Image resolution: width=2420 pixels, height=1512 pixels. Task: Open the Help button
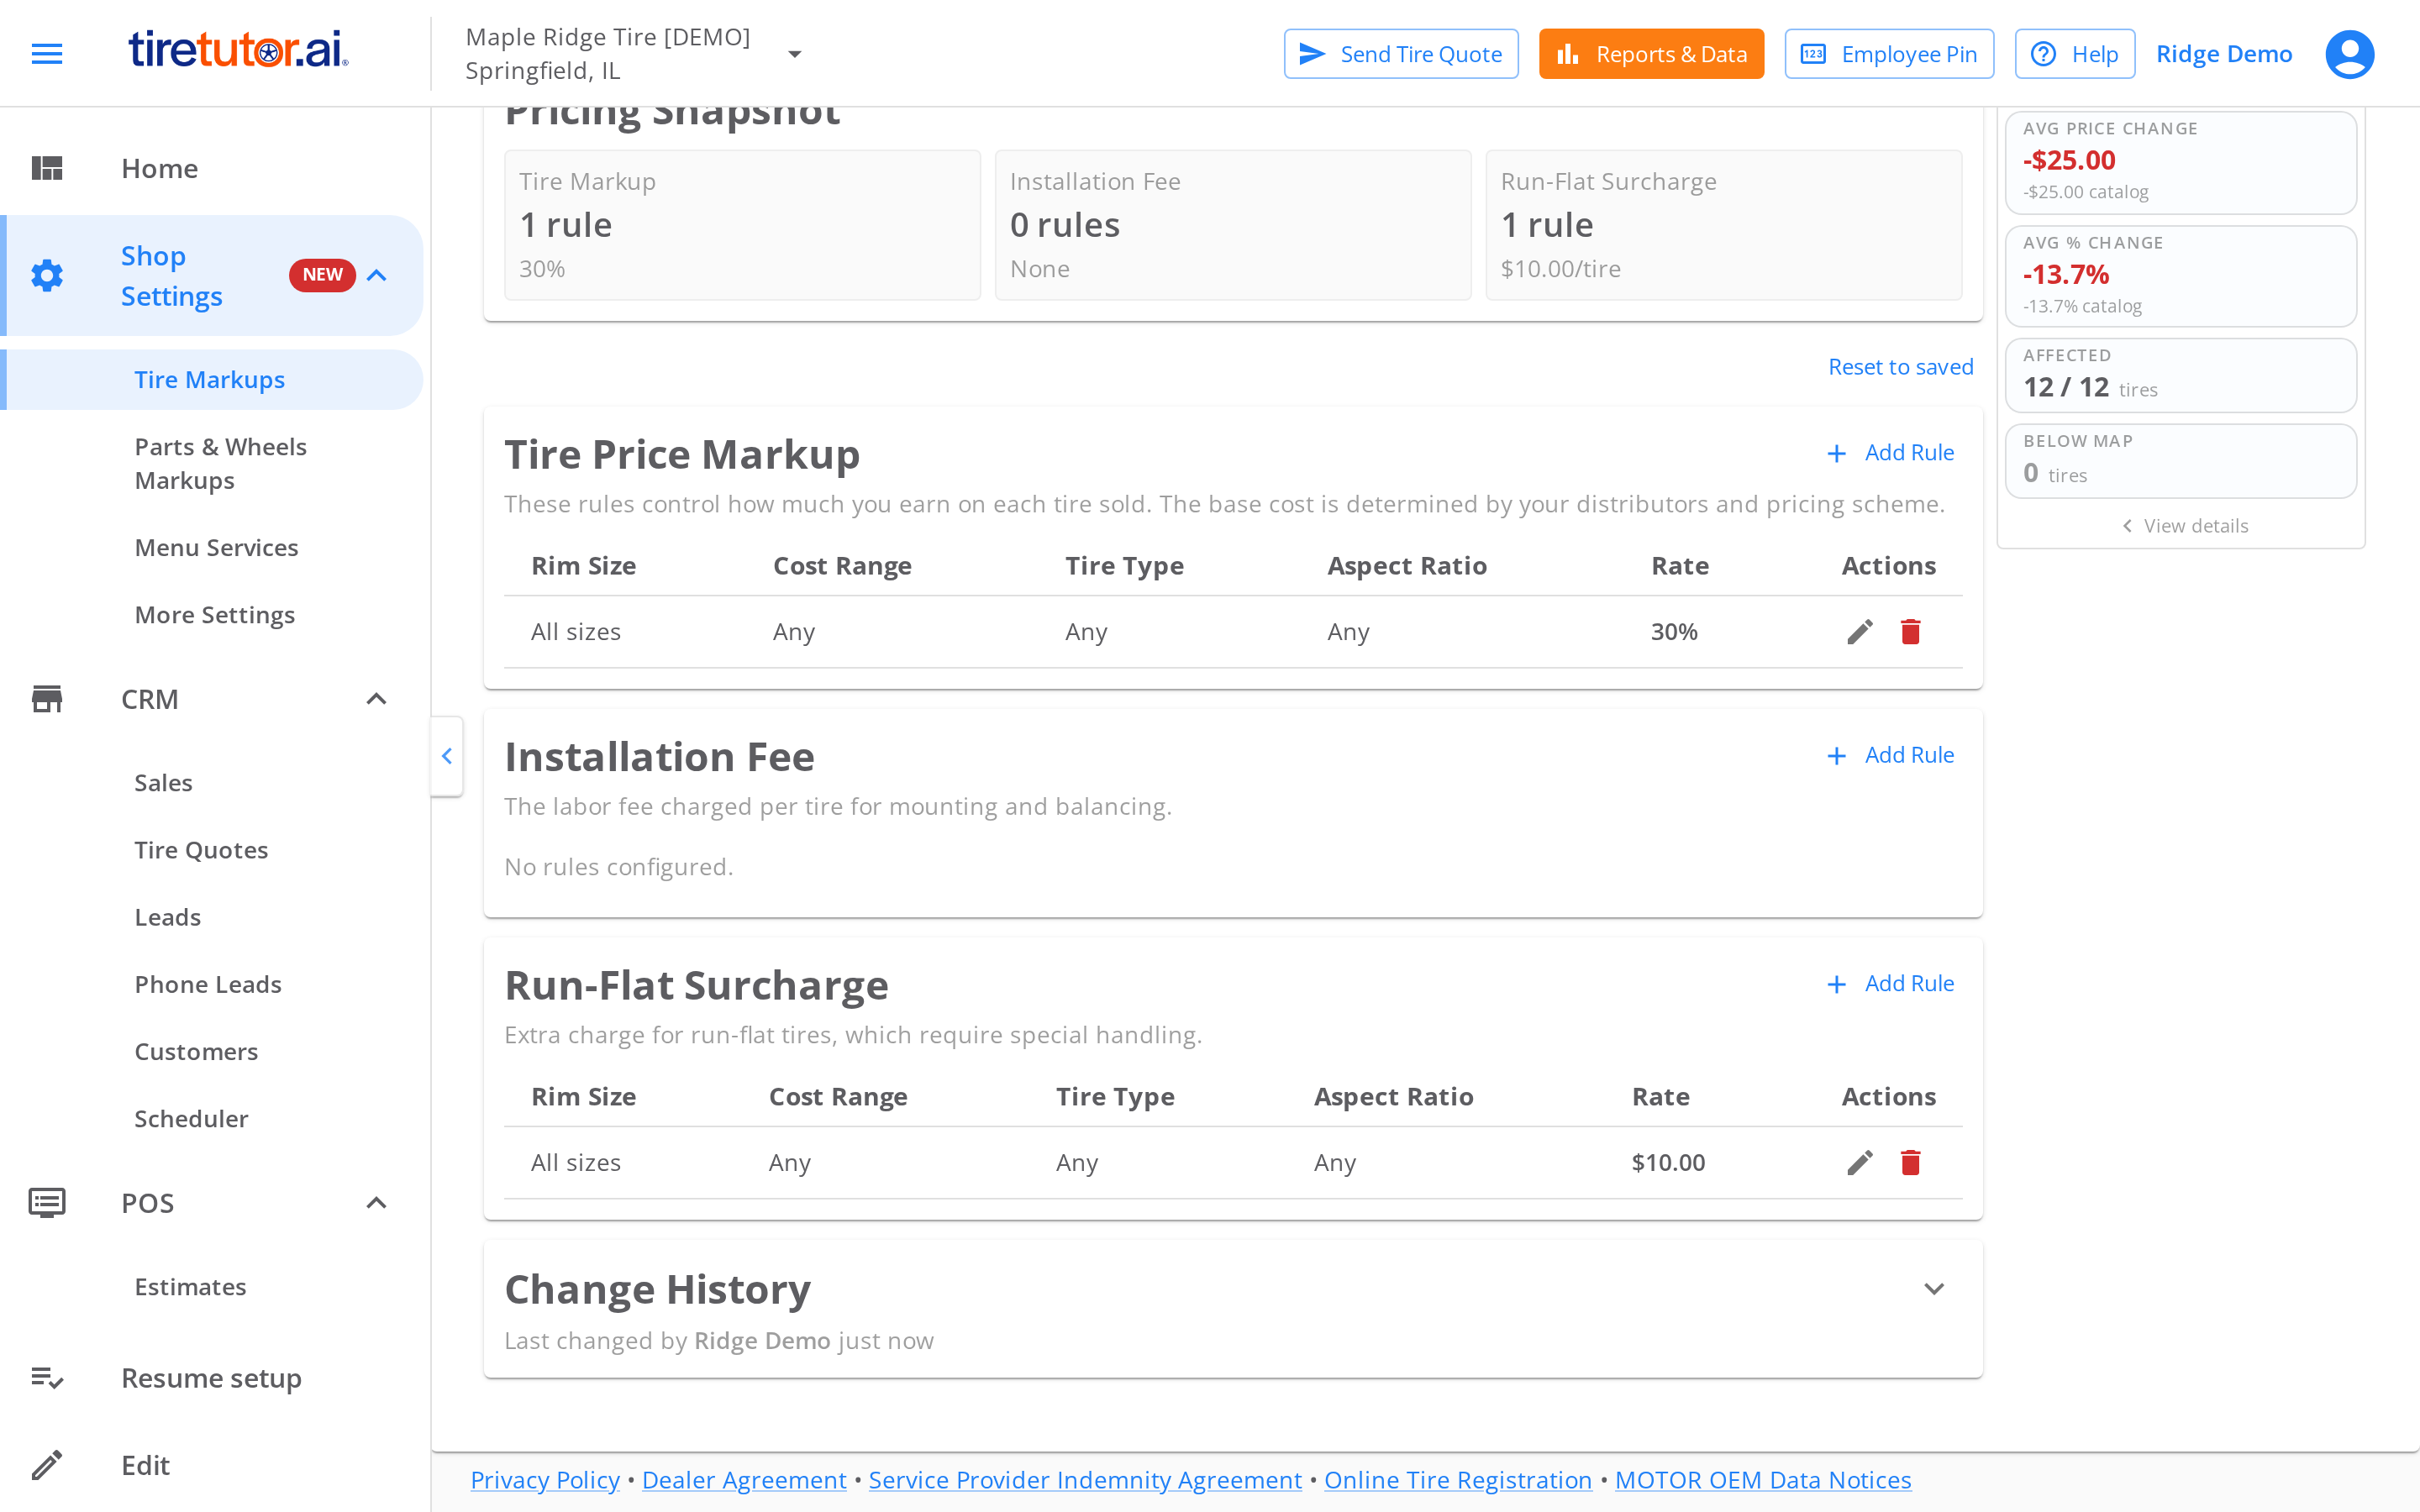tap(2075, 54)
